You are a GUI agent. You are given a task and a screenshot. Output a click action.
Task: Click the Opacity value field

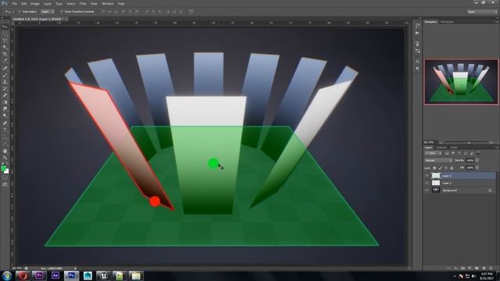tap(470, 160)
